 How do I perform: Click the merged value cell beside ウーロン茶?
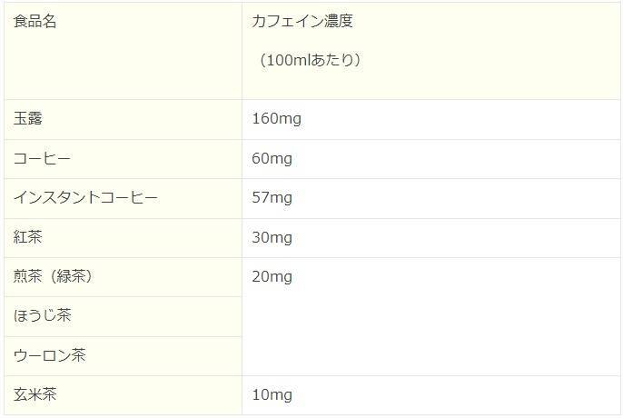click(x=430, y=355)
